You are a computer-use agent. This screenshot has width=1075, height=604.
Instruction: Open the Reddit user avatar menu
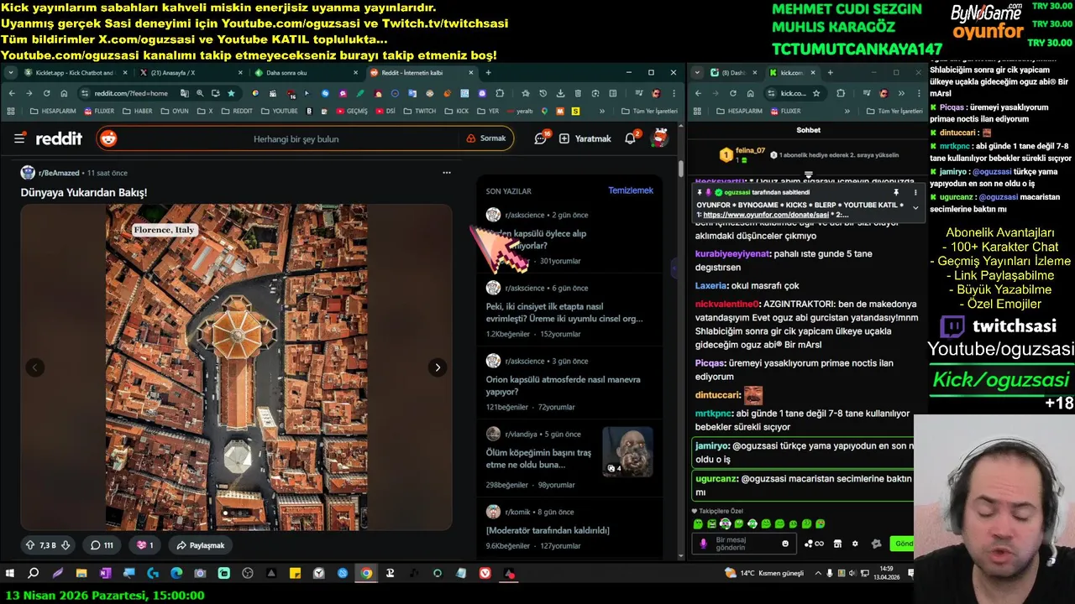coord(660,138)
